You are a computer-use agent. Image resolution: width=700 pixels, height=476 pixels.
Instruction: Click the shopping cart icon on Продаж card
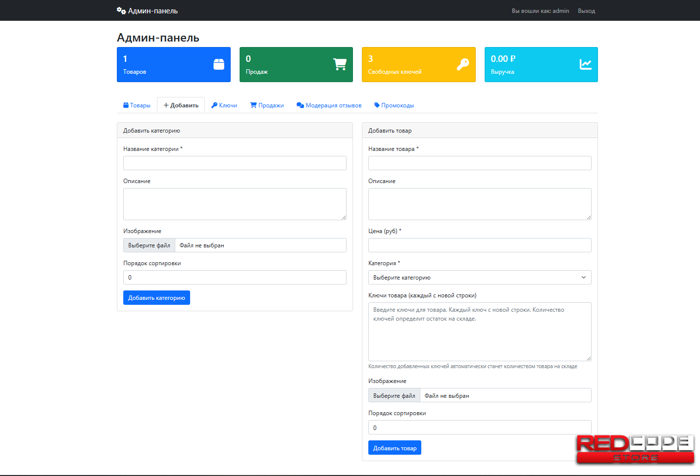(x=340, y=64)
